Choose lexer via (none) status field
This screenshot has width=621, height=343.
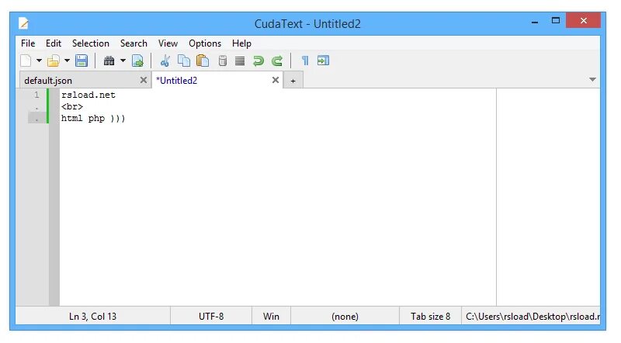(x=345, y=317)
